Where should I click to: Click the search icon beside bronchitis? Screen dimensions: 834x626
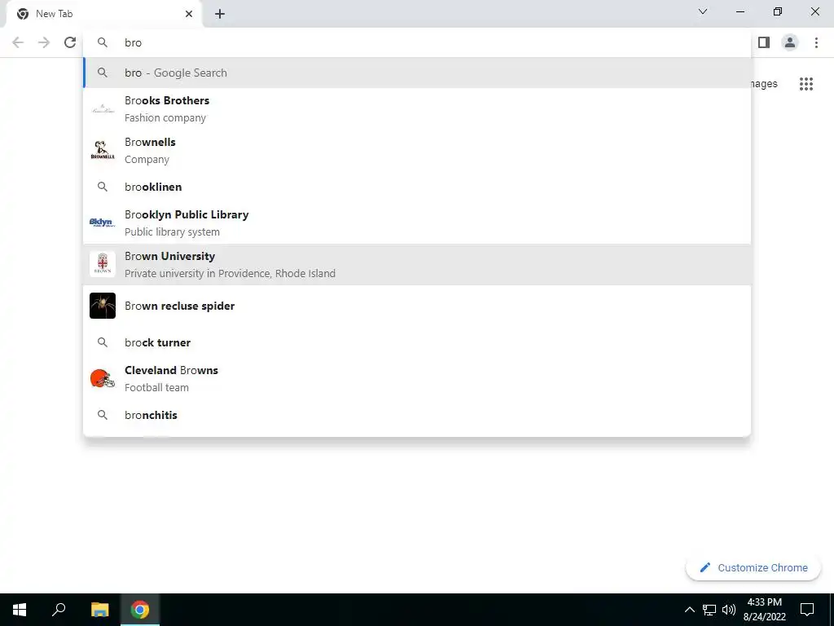103,415
